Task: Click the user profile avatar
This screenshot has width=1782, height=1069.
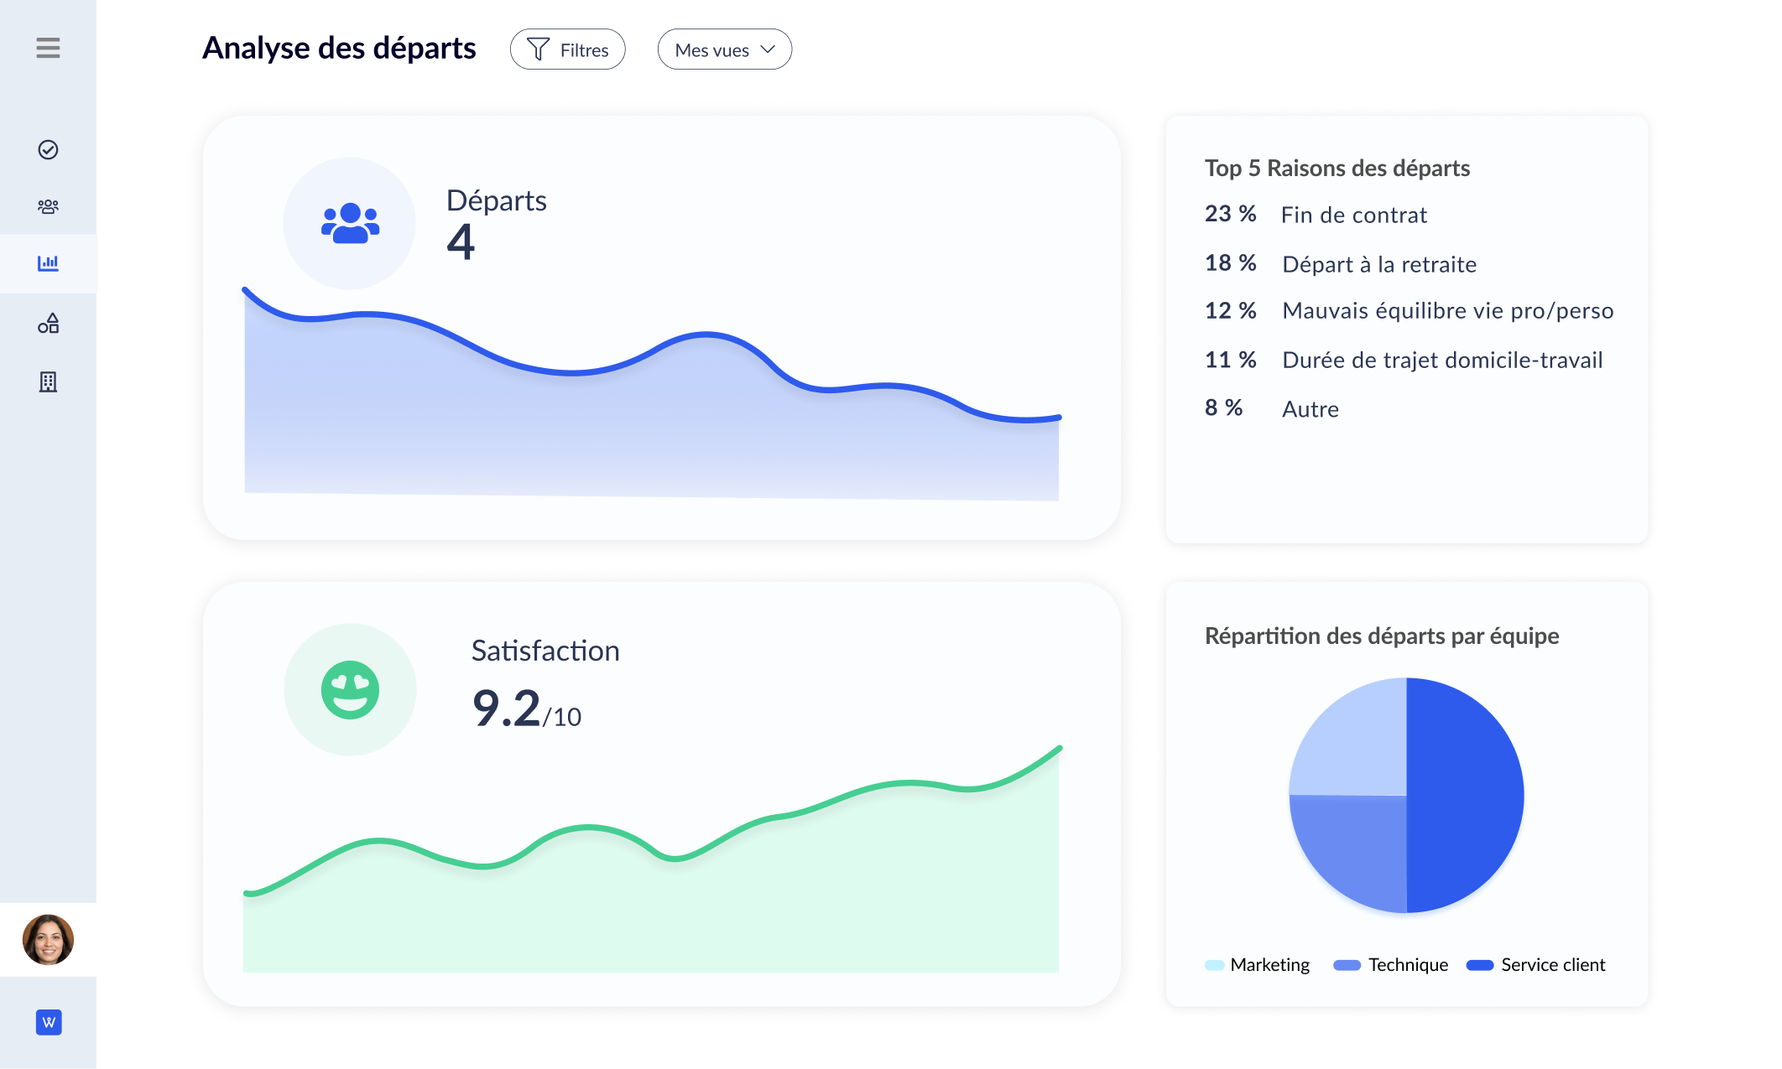Action: coord(48,940)
